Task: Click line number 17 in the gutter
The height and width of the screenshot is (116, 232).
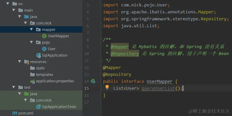Action: [x=87, y=102]
